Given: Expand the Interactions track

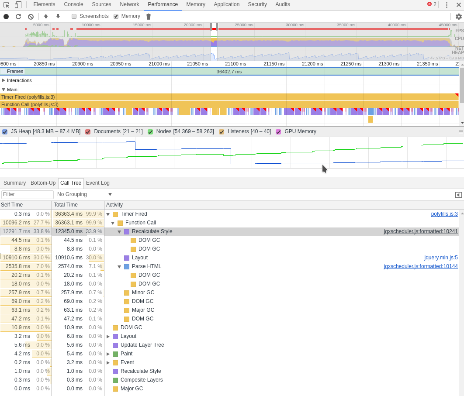Looking at the screenshot, I should 3,80.
